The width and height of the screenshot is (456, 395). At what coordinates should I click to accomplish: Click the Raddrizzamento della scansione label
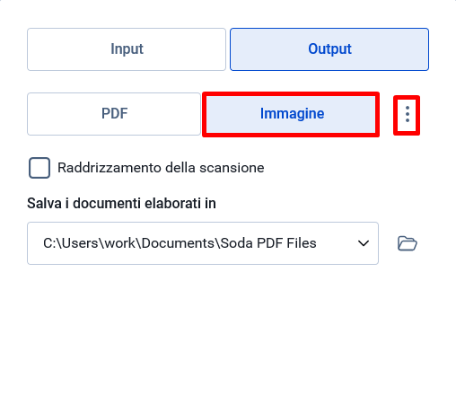(161, 168)
